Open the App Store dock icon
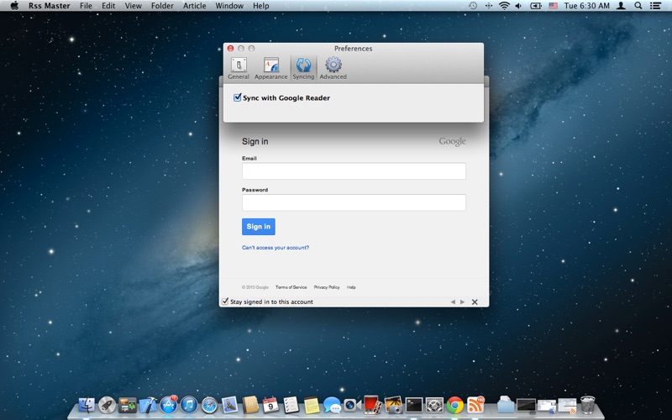Screen dimensions: 672x420 tap(169, 405)
